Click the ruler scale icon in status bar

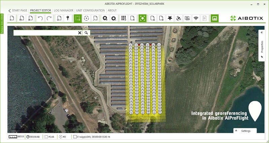(x=13, y=137)
